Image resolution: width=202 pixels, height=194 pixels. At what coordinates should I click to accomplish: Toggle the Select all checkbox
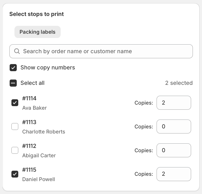(13, 83)
